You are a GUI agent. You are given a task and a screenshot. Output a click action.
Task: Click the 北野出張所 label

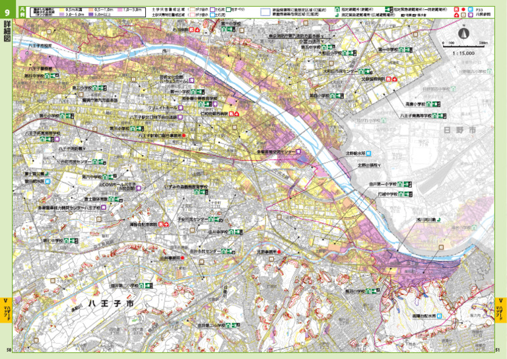click(x=367, y=165)
